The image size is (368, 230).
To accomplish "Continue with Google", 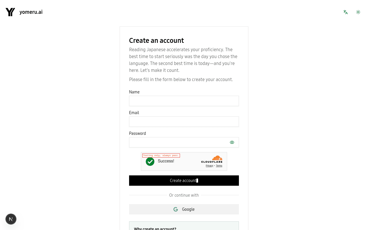I will coord(184,209).
